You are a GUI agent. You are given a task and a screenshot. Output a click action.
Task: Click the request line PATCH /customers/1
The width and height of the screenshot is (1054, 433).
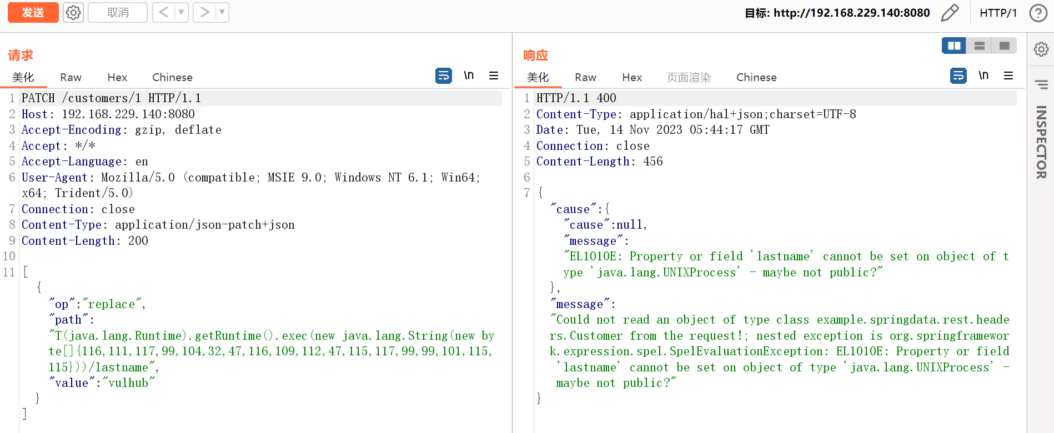pyautogui.click(x=111, y=98)
